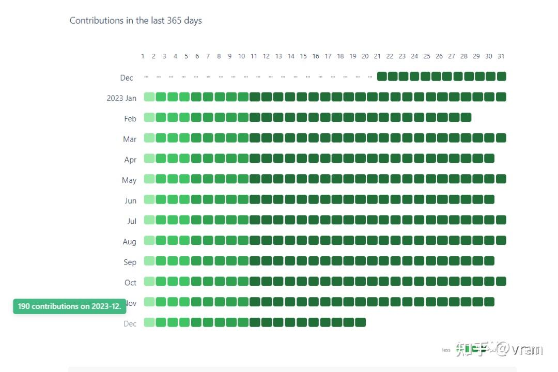Click the first dark cell in top Dec row
The height and width of the screenshot is (372, 558).
[382, 76]
